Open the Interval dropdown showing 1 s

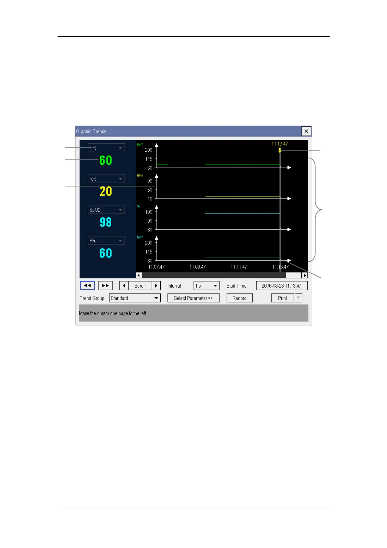tap(207, 286)
